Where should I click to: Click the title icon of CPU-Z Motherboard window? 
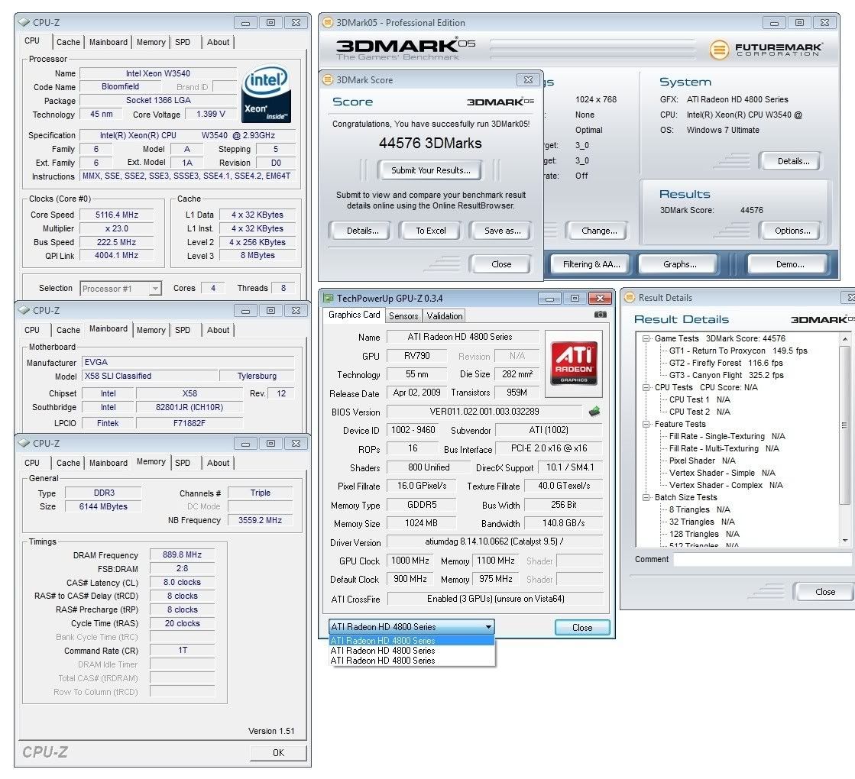[x=24, y=310]
